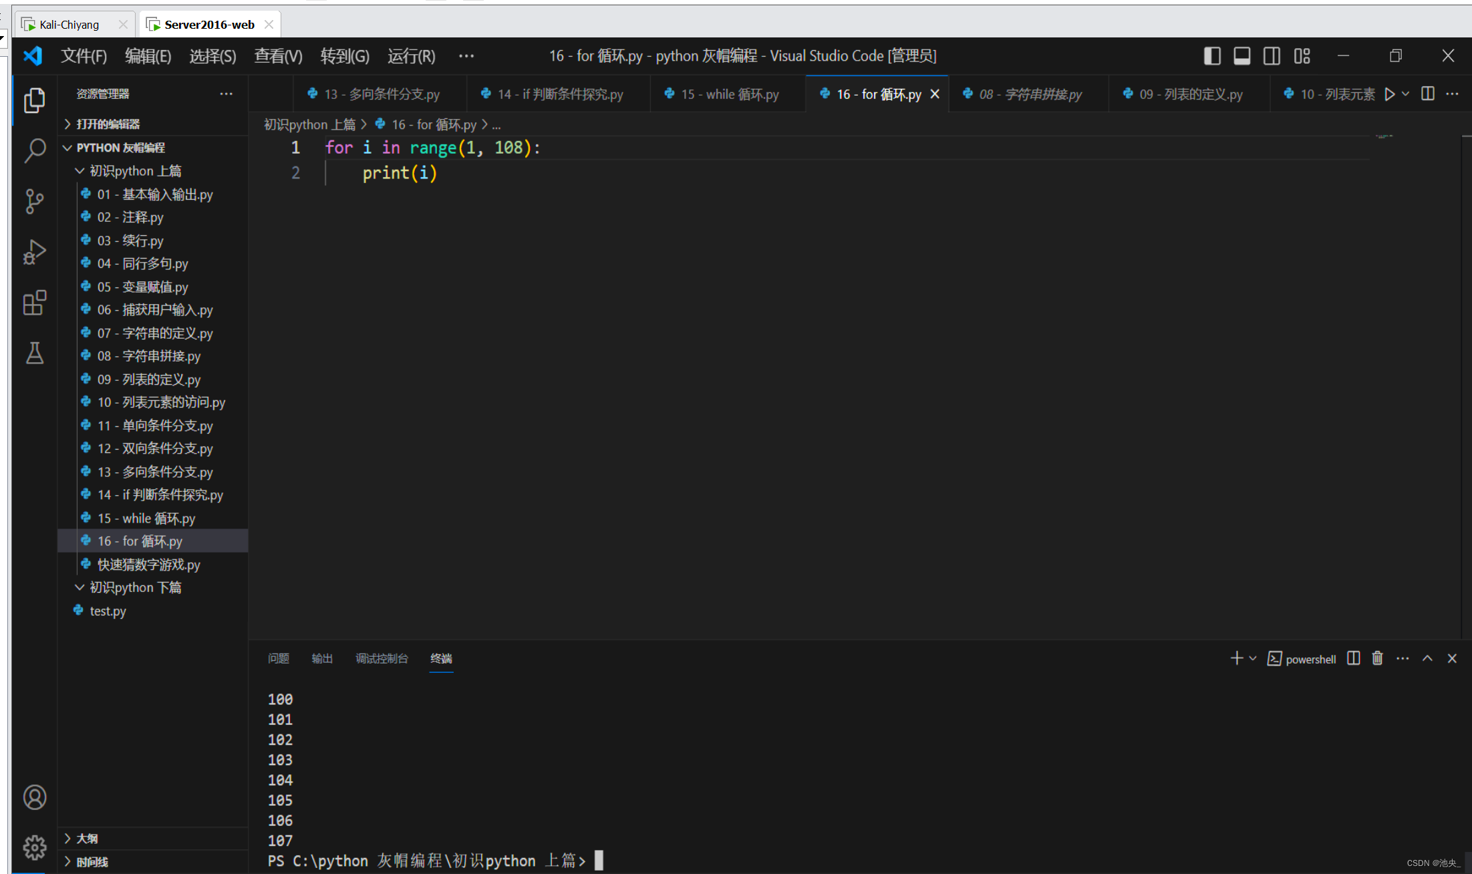This screenshot has height=874, width=1472.
Task: Switch to the 调试控制台 panel
Action: click(382, 658)
